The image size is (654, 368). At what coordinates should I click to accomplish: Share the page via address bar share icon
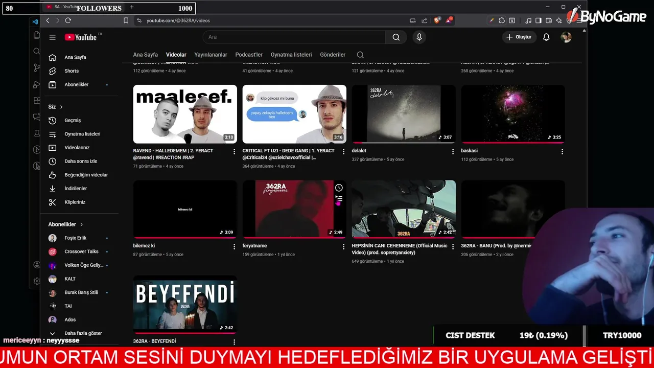pyautogui.click(x=424, y=20)
